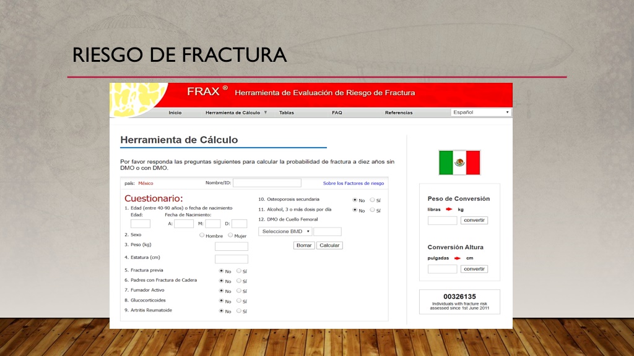The height and width of the screenshot is (356, 634).
Task: Focus the libras conversion input field
Action: tap(442, 221)
